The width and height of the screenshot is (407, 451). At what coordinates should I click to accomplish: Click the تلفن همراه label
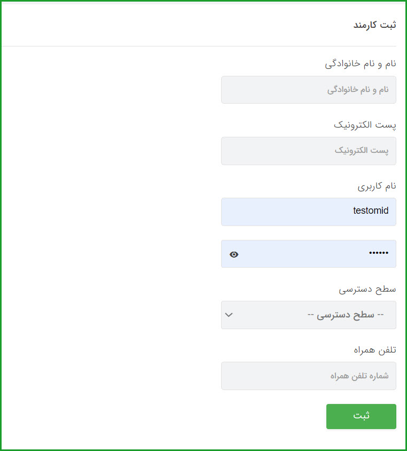pyautogui.click(x=375, y=350)
